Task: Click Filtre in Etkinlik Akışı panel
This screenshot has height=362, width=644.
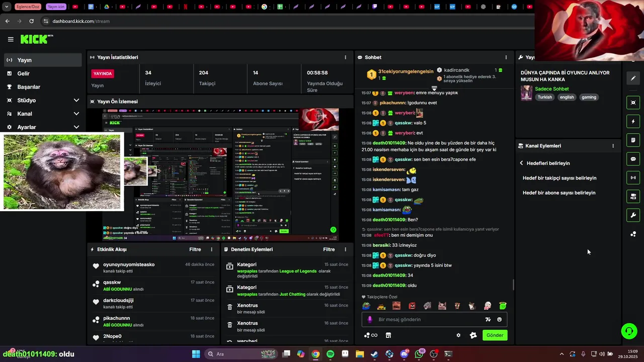Action: [195, 249]
